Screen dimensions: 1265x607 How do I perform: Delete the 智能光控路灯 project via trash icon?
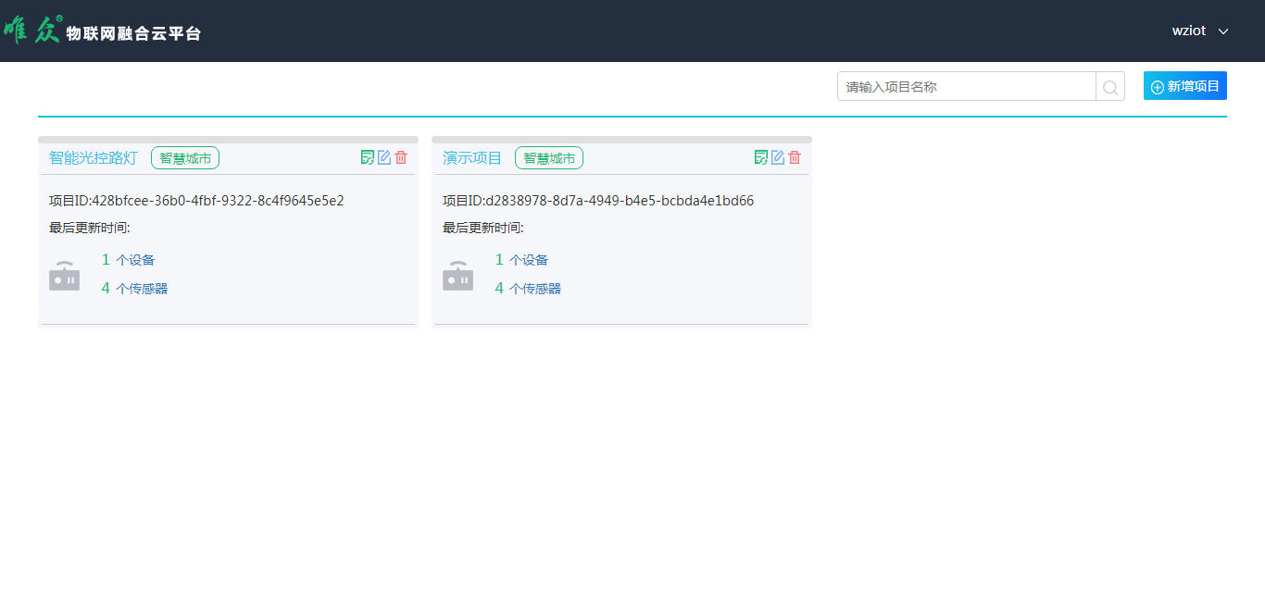(401, 157)
